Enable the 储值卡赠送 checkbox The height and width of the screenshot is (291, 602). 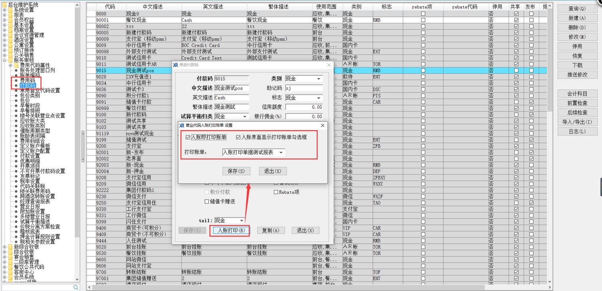(x=207, y=202)
